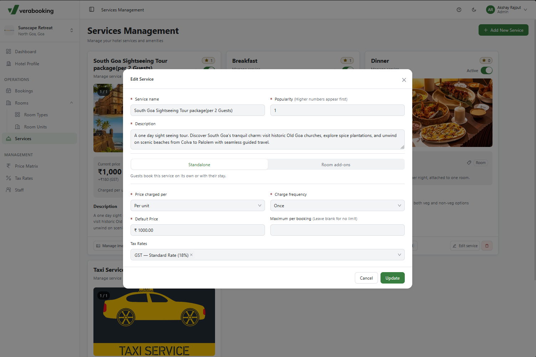The image size is (536, 357).
Task: Toggle the sidebar collapse icon
Action: coord(92,10)
